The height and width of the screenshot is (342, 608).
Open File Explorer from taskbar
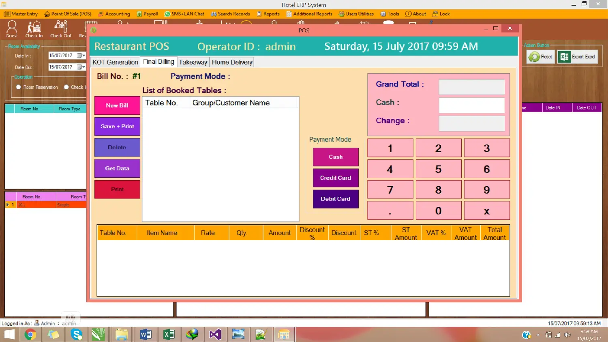pyautogui.click(x=122, y=334)
